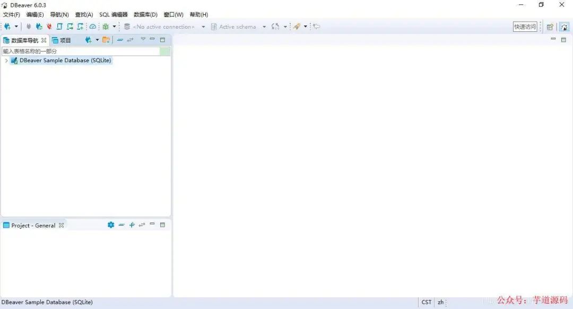The height and width of the screenshot is (309, 573).
Task: Click the back navigation arrow icon at toolbar end
Action: [316, 27]
